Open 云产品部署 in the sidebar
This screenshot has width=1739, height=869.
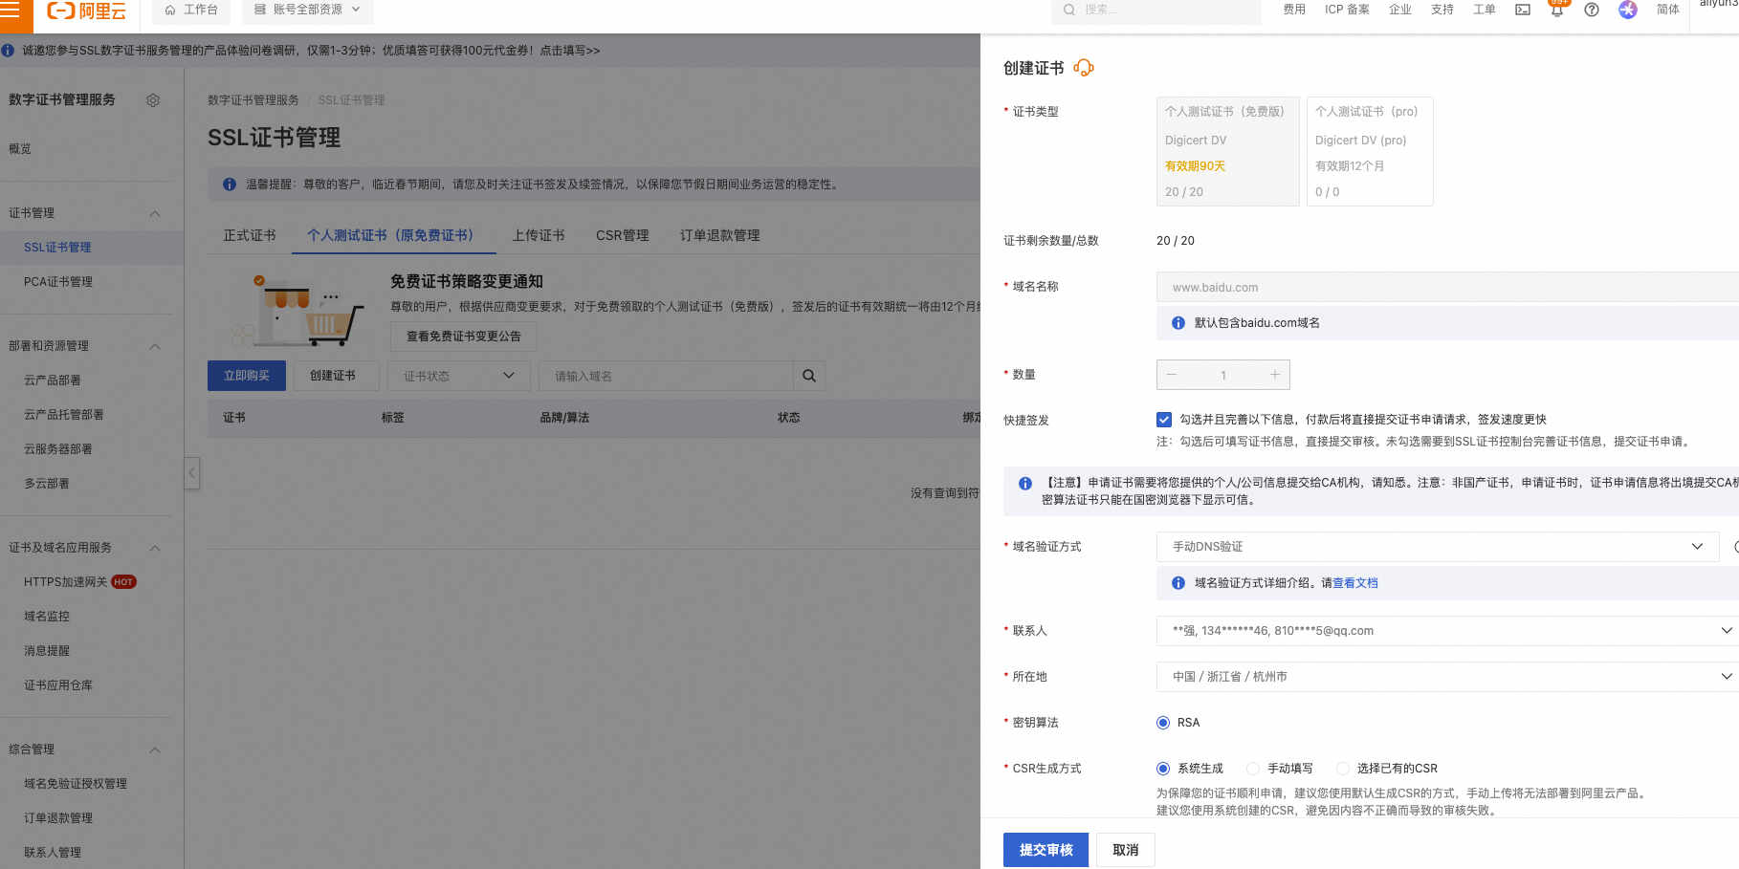[x=53, y=380]
